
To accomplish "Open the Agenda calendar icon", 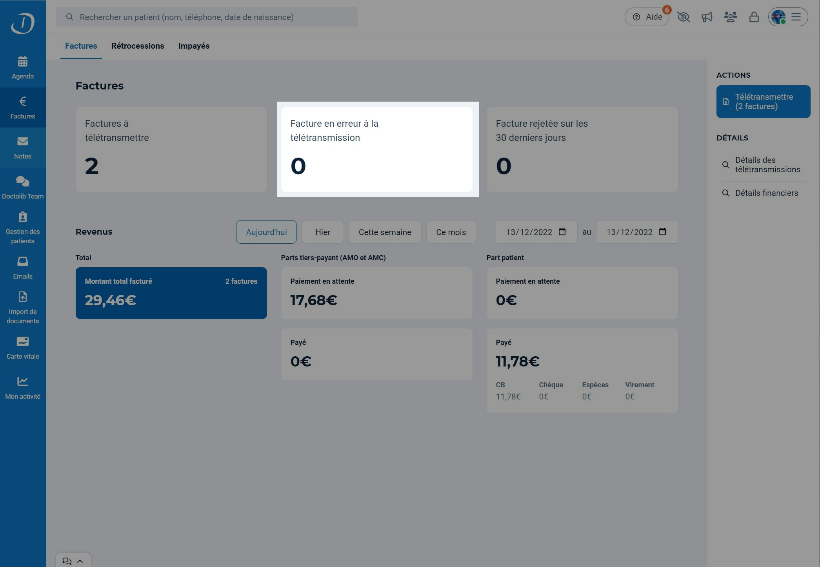I will click(23, 62).
